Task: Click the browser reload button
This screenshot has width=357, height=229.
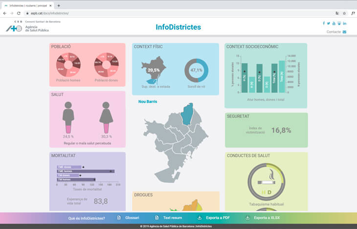Action: pyautogui.click(x=19, y=13)
